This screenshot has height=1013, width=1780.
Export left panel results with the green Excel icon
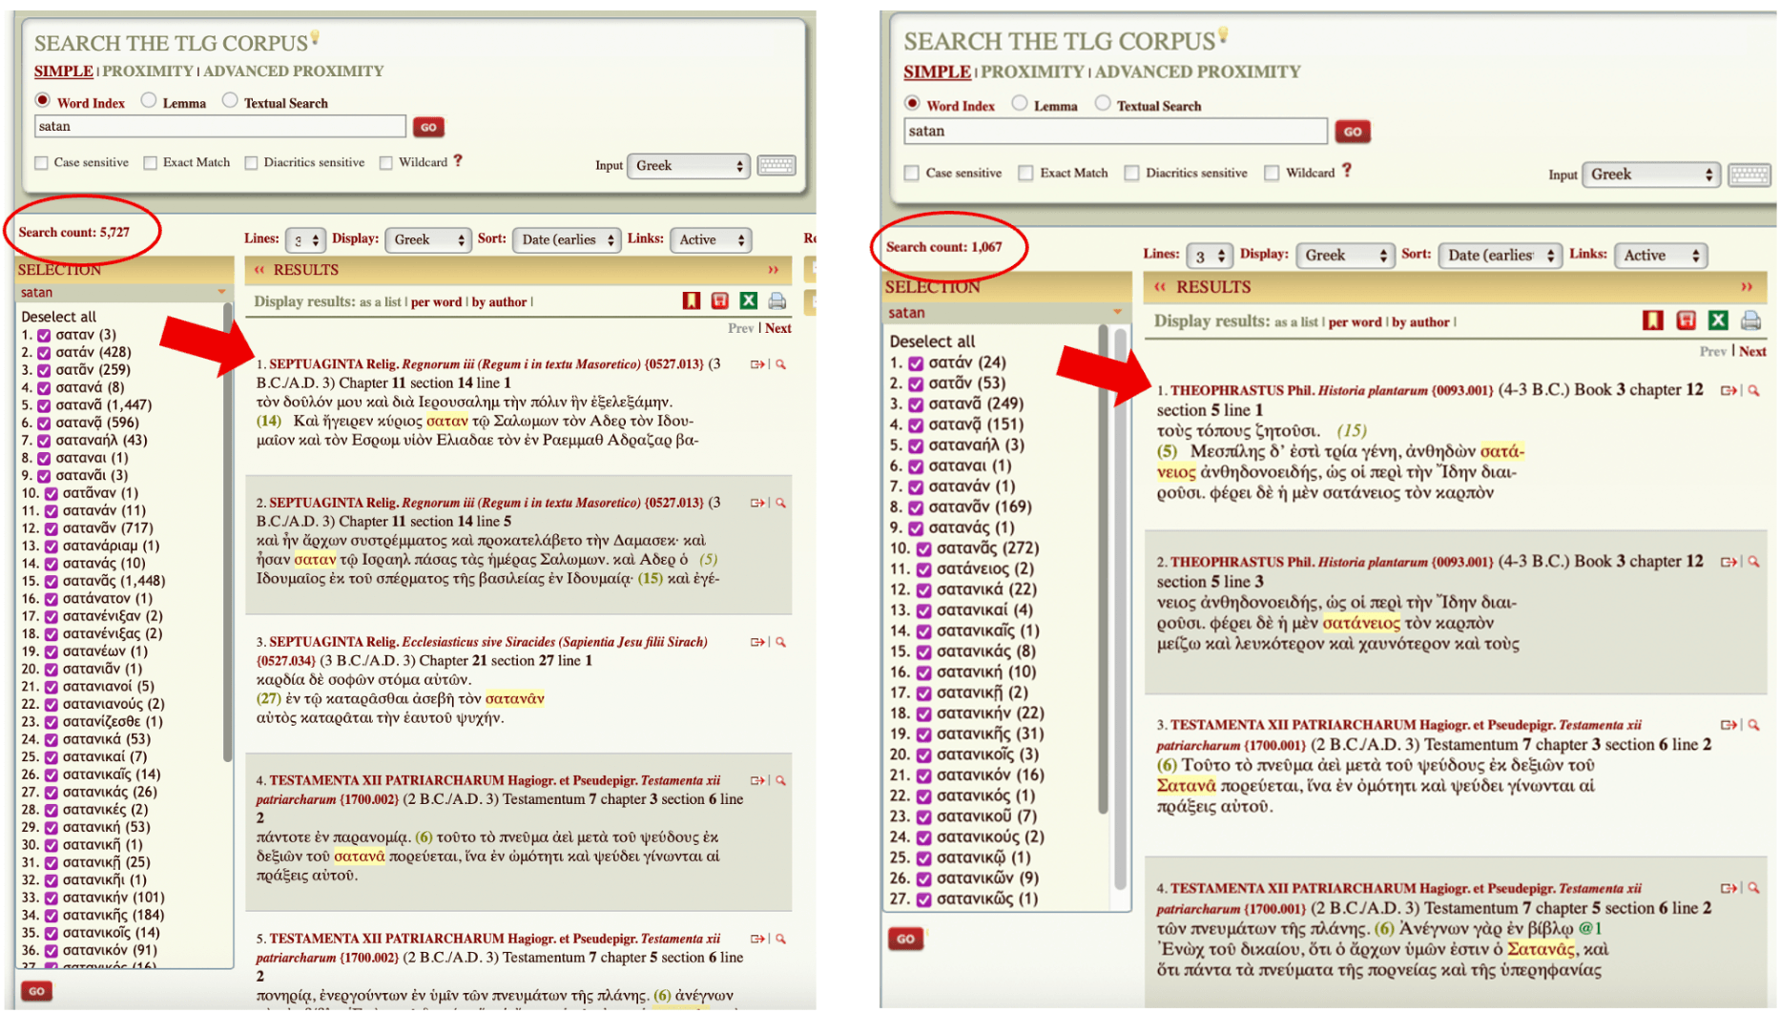point(749,301)
